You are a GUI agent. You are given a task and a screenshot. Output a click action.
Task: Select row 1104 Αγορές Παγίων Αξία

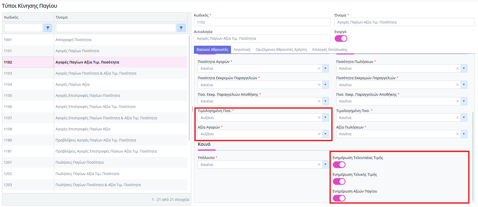tap(72, 84)
